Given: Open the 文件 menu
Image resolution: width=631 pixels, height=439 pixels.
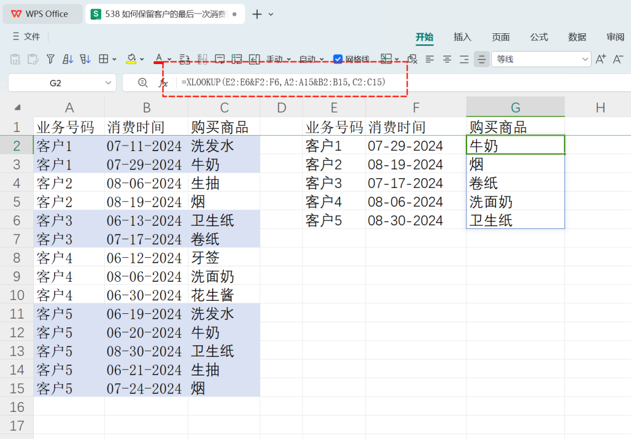Looking at the screenshot, I should click(x=26, y=36).
